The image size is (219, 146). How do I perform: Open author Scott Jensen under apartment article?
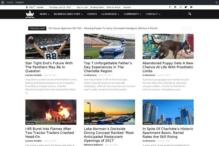point(149,141)
